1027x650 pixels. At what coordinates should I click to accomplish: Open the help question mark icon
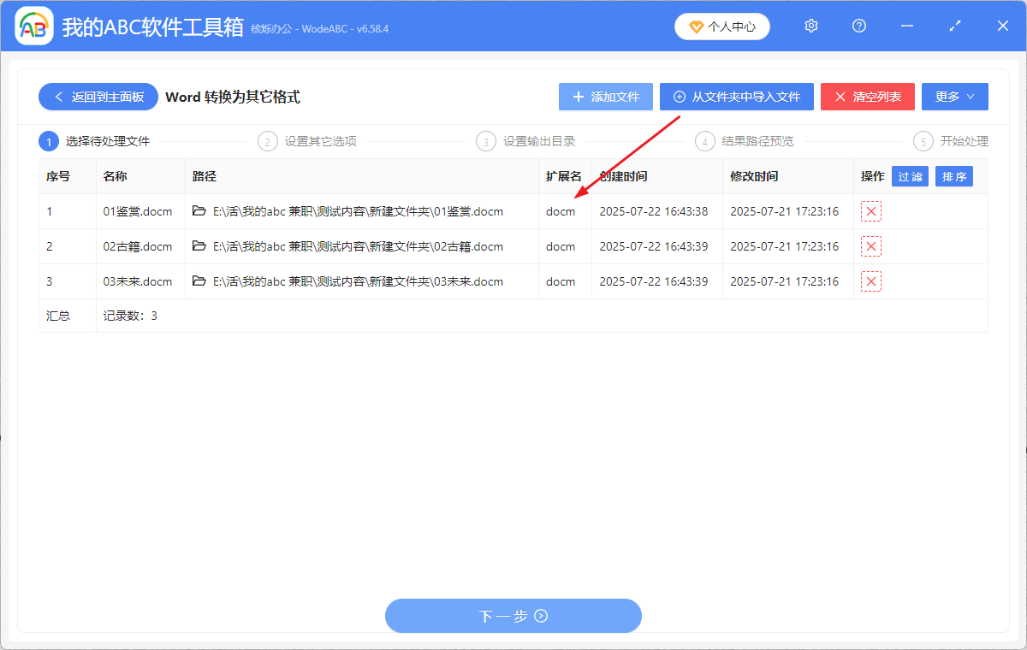[858, 26]
